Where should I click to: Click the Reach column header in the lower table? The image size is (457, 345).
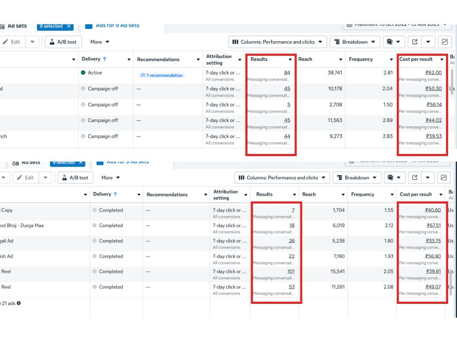pos(309,195)
